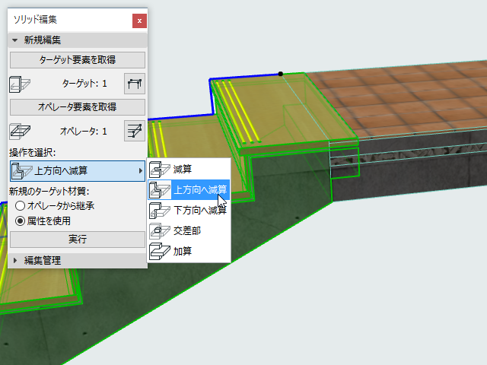Click the operator slab icon beside オペレータ: 1
Viewport: 487px width, 365px height.
coord(20,131)
